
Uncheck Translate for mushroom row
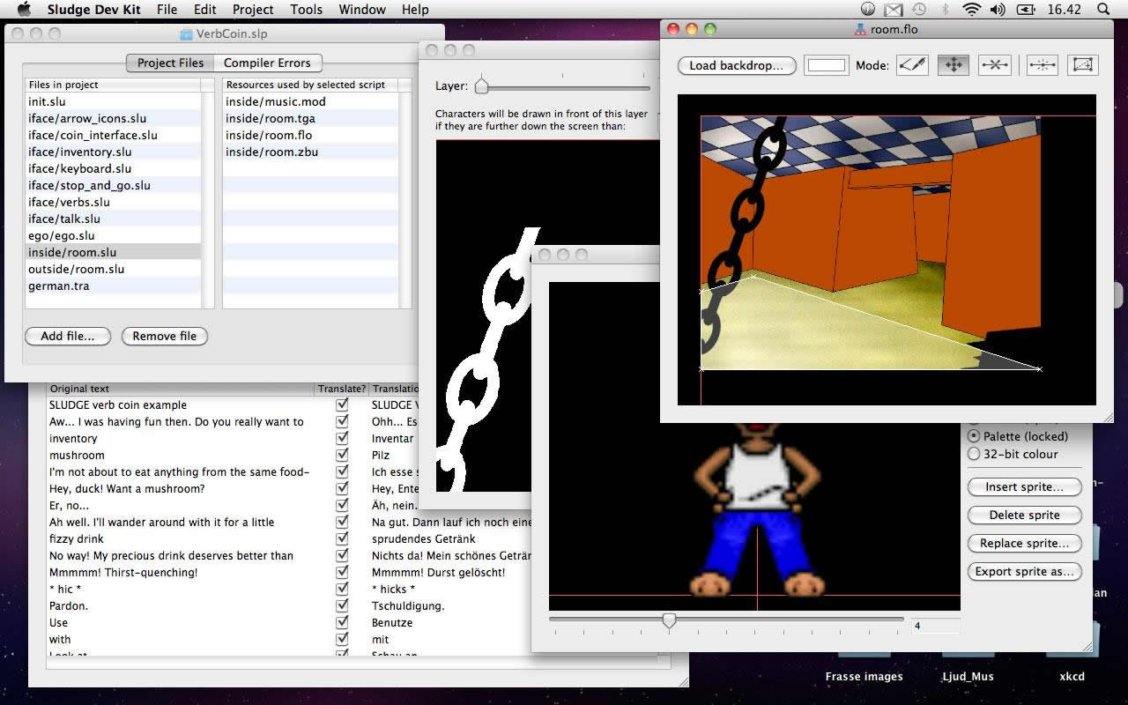point(343,455)
